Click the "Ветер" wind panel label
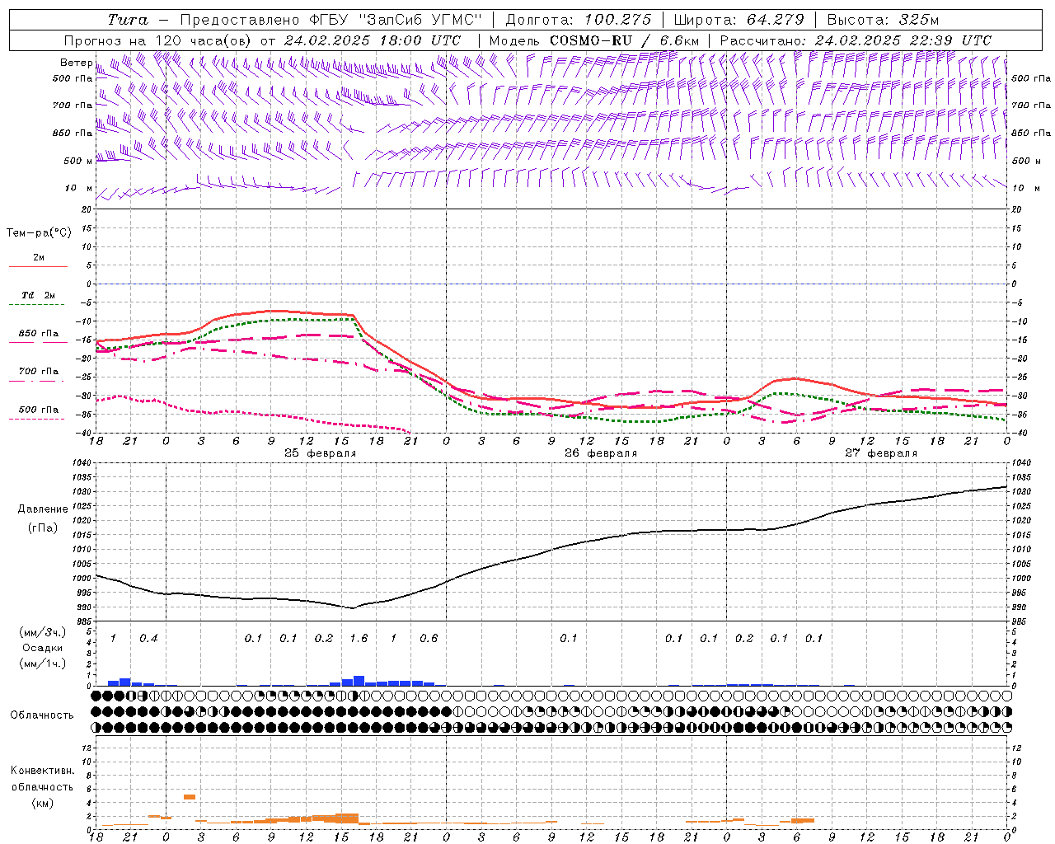 coord(77,63)
